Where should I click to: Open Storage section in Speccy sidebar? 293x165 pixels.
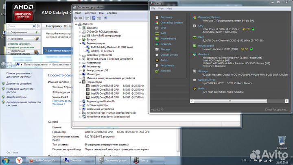click(165, 50)
